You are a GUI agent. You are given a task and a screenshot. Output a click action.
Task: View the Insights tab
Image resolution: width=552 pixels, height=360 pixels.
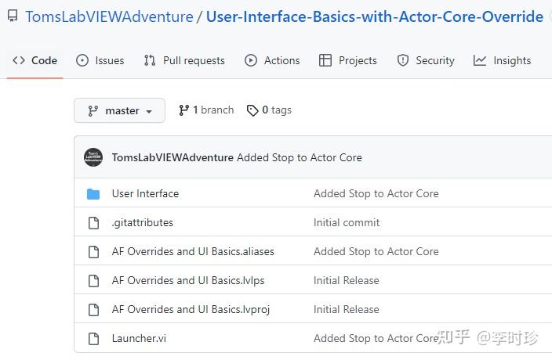pos(503,60)
